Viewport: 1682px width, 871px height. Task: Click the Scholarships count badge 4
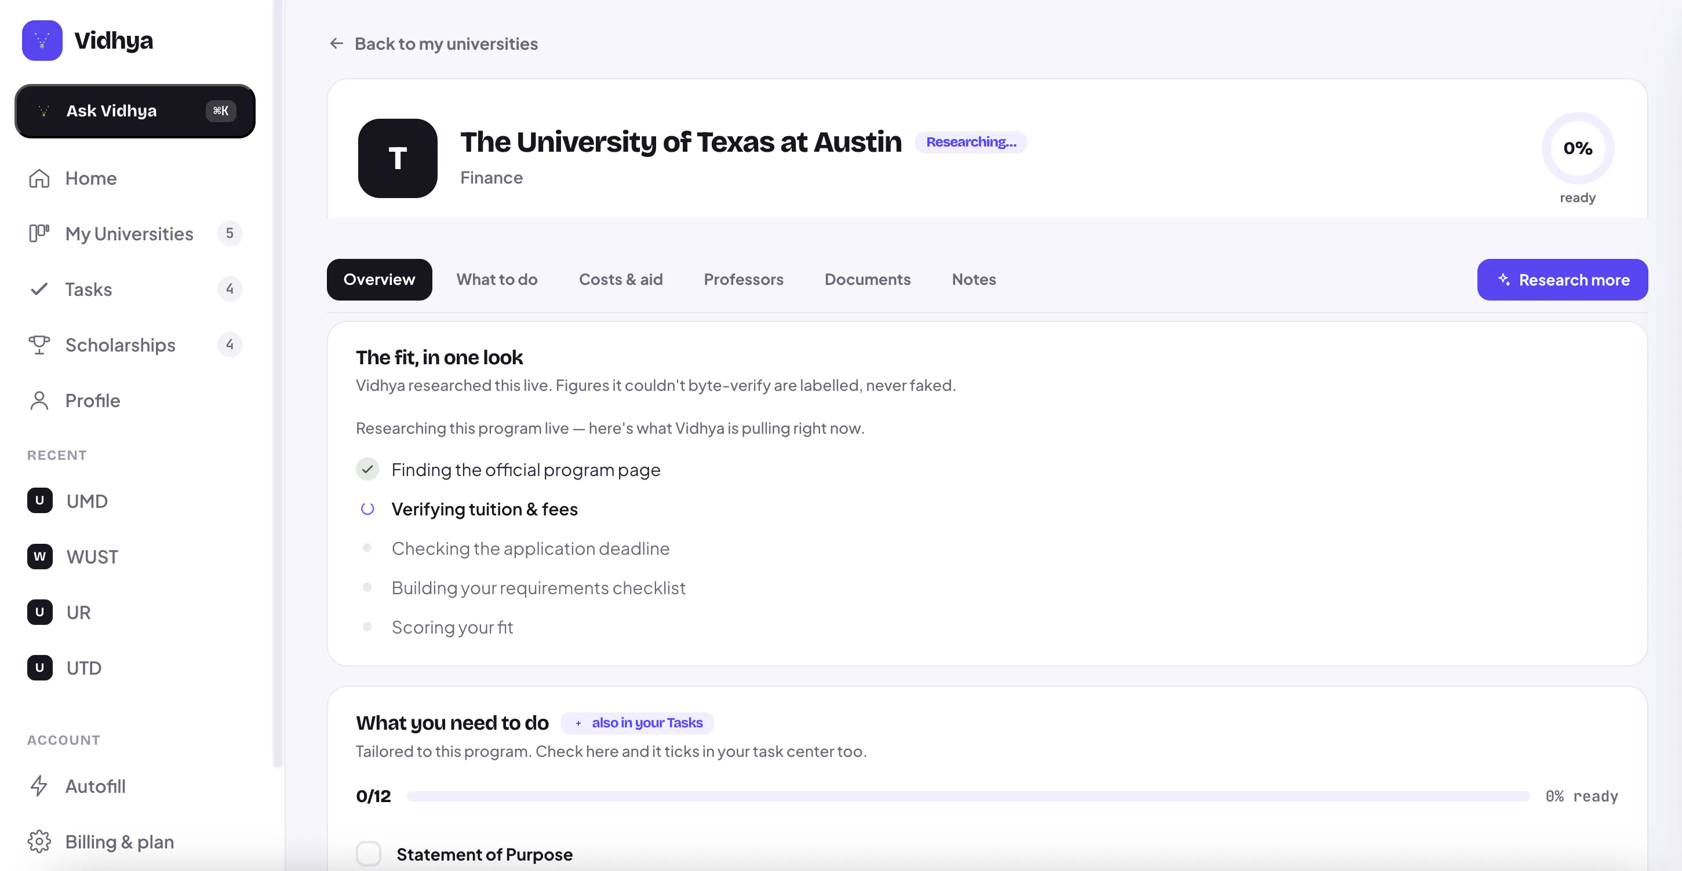229,345
